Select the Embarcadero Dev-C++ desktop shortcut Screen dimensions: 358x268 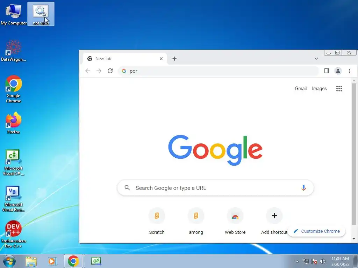(x=14, y=234)
